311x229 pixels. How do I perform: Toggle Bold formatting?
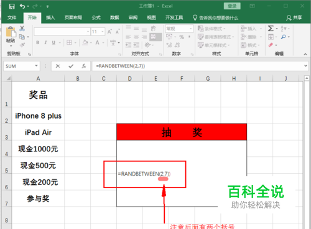[37, 43]
